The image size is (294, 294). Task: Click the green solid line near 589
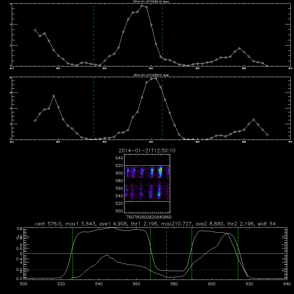tap(192, 253)
